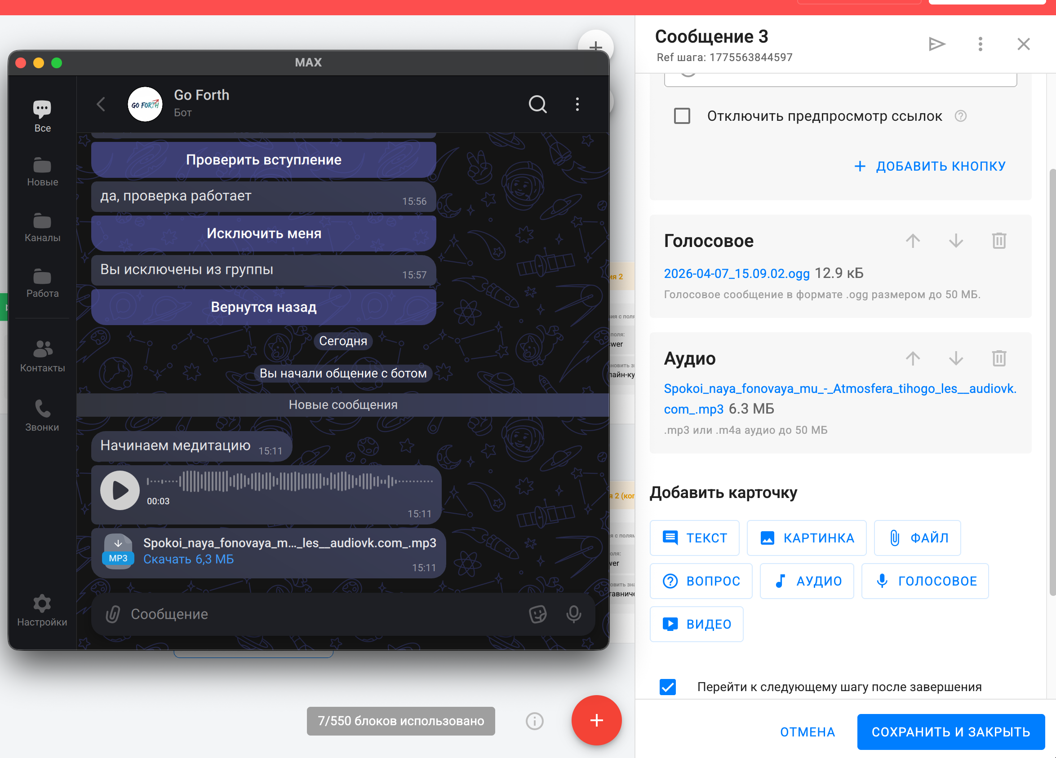Click ДОБАВИТЬ КНОПКУ link
The width and height of the screenshot is (1056, 758).
click(930, 166)
